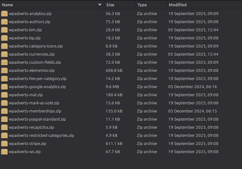The width and height of the screenshot is (242, 169).
Task: Select wpadverts-fee-per-category.zip file name
Action: coord(38,79)
